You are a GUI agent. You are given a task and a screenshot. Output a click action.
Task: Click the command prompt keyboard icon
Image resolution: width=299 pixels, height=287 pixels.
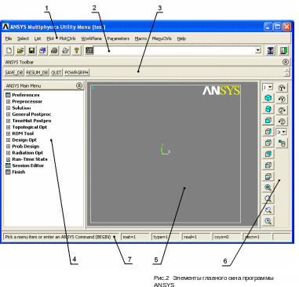[x=89, y=50]
